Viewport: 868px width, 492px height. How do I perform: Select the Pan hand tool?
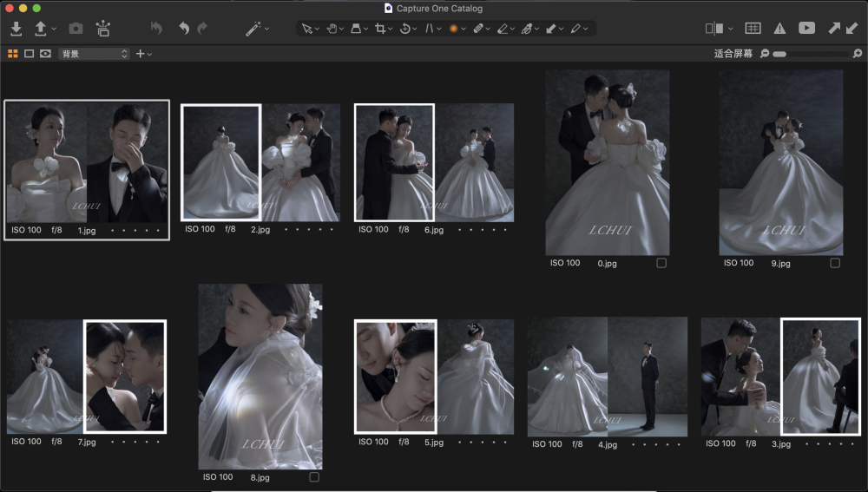click(332, 29)
